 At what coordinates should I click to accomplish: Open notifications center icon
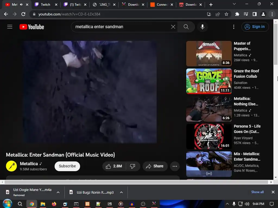271,204
